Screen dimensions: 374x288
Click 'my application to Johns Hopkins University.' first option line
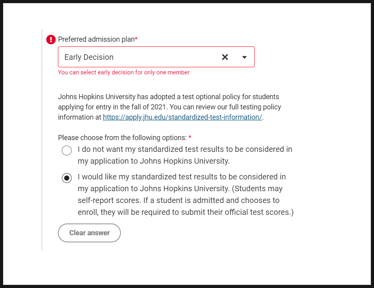click(x=154, y=161)
